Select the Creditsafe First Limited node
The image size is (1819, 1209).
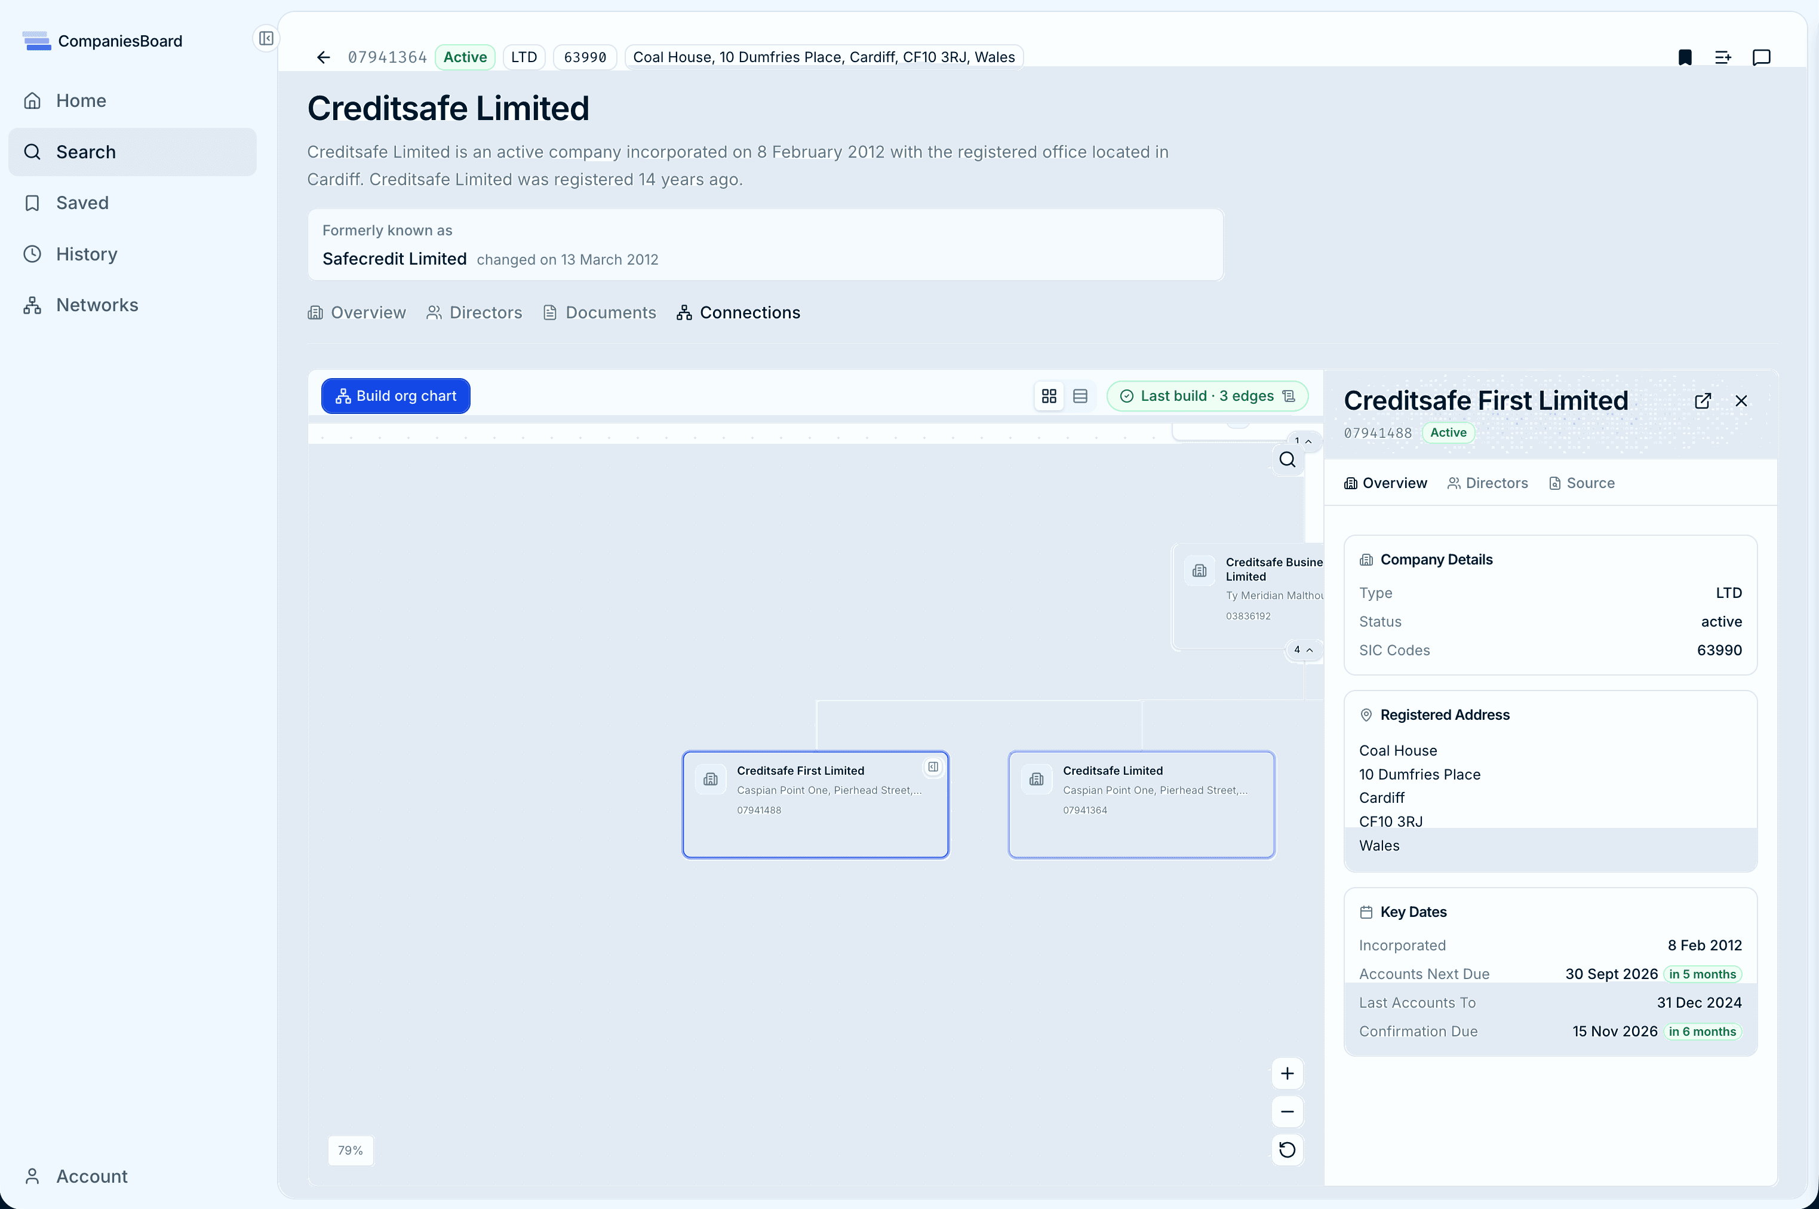816,804
